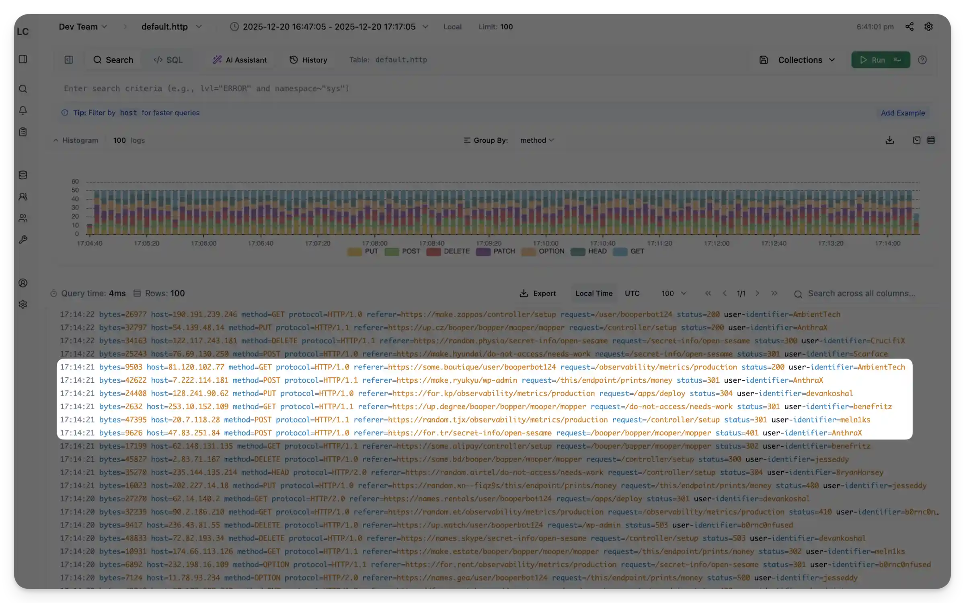Click the alerts bell icon in sidebar

point(23,111)
